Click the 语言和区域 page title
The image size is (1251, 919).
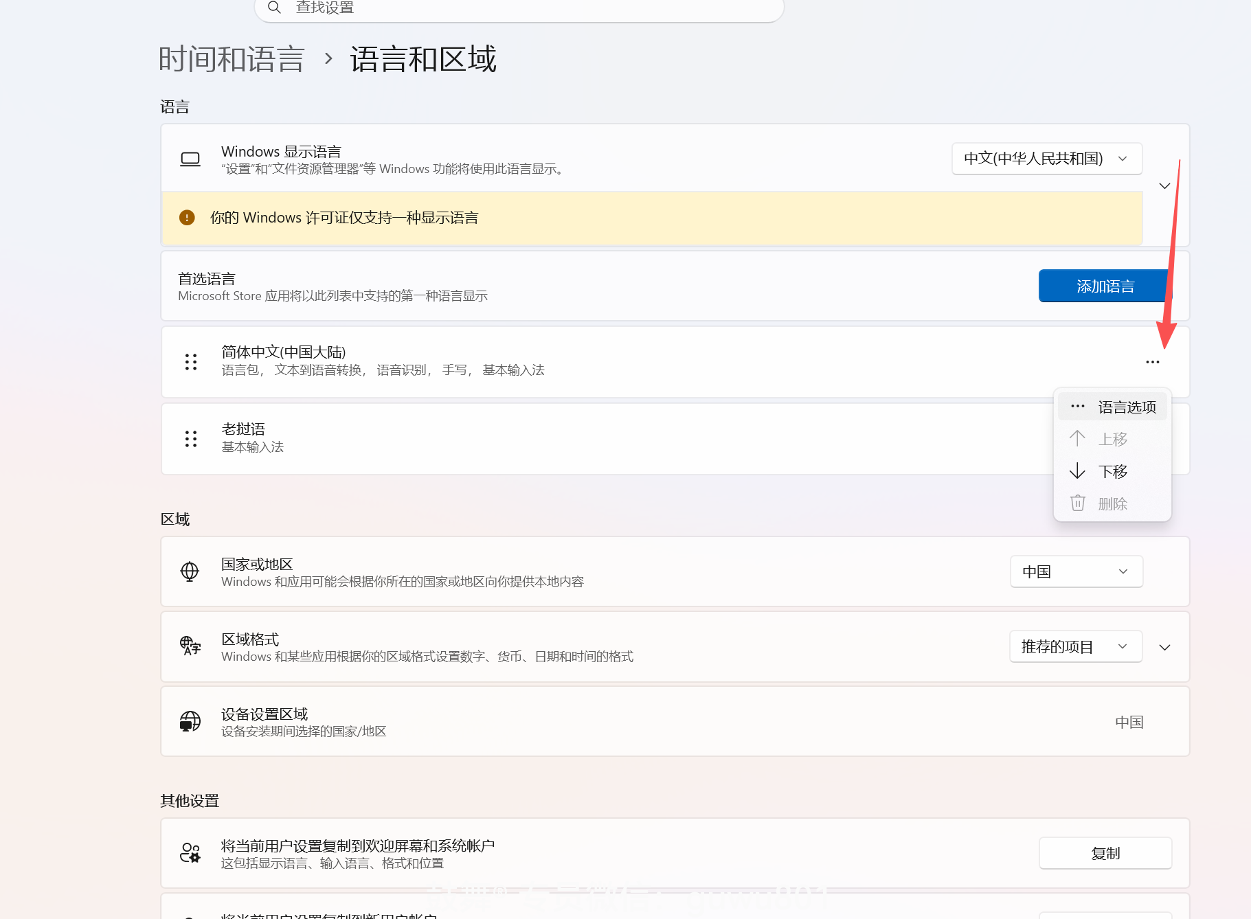point(423,59)
